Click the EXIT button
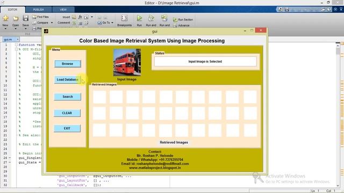This screenshot has height=193, width=344. [x=67, y=128]
